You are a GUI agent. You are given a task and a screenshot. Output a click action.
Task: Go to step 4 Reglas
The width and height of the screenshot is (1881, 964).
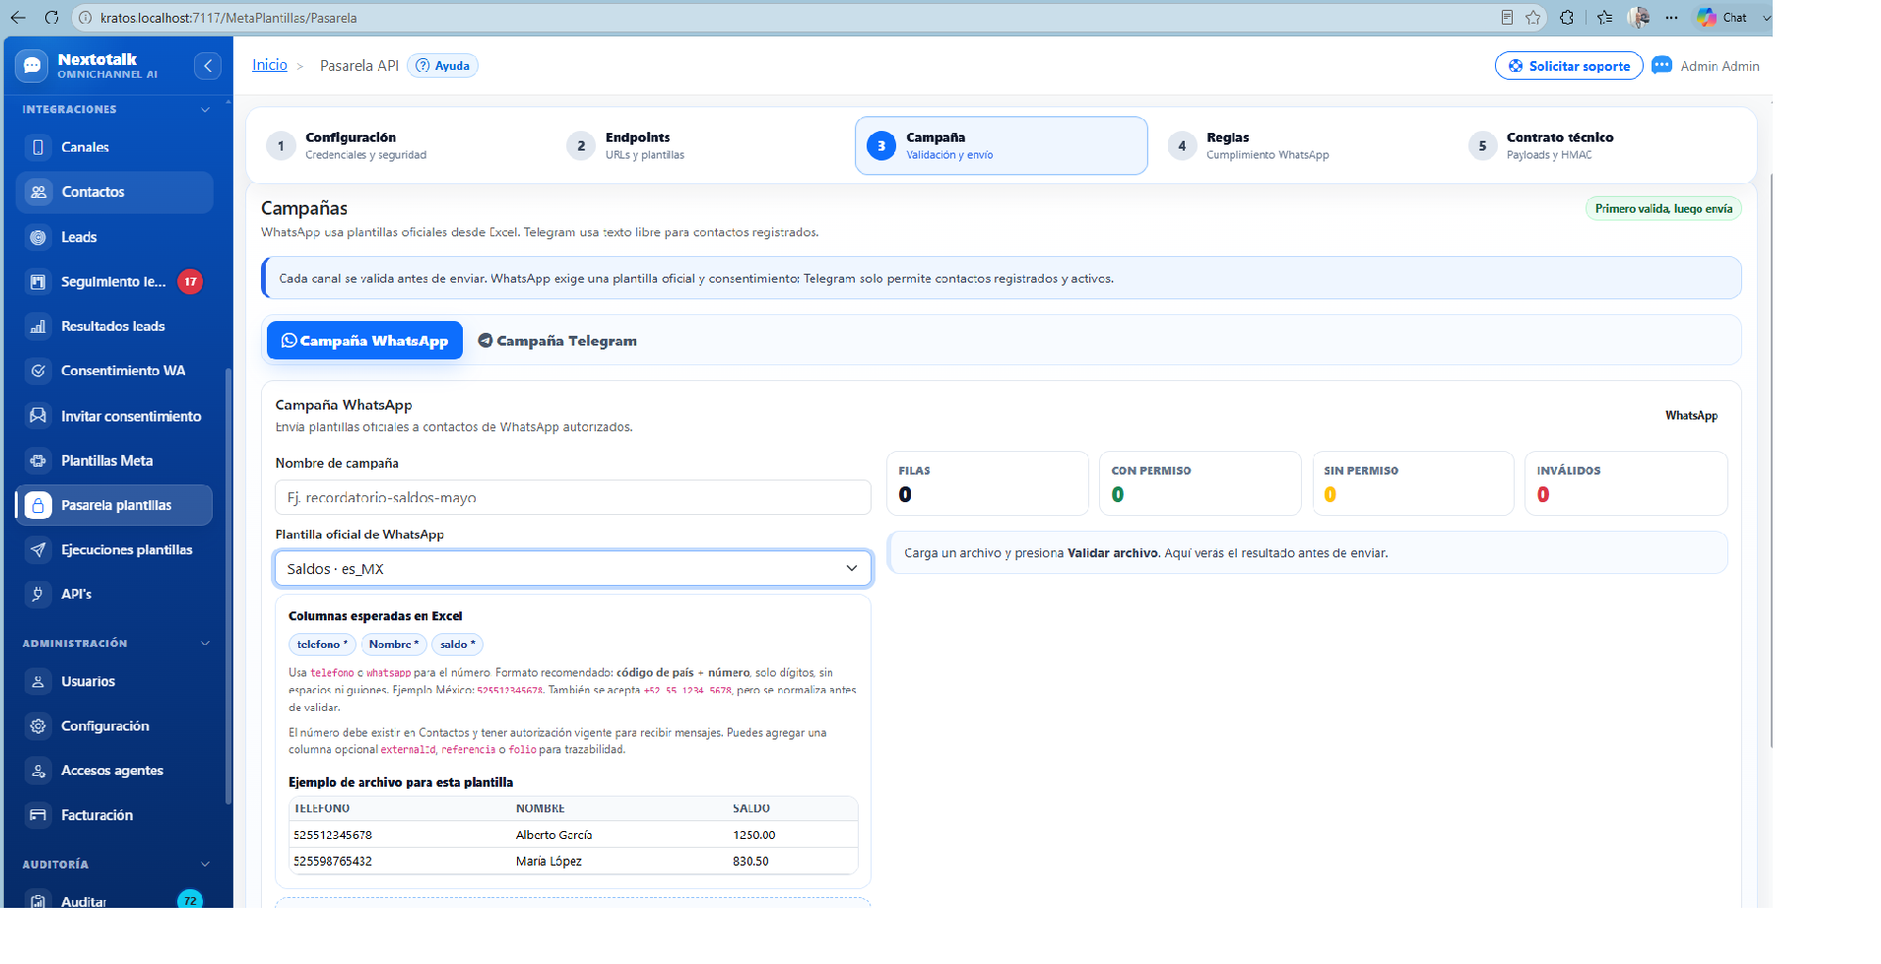point(1301,146)
